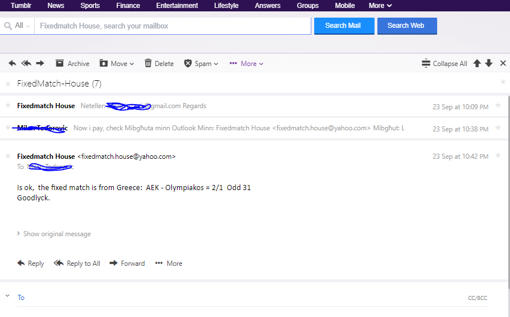Toggle unread dot for 10:42 PM message
The width and height of the screenshot is (510, 317).
tap(8, 156)
